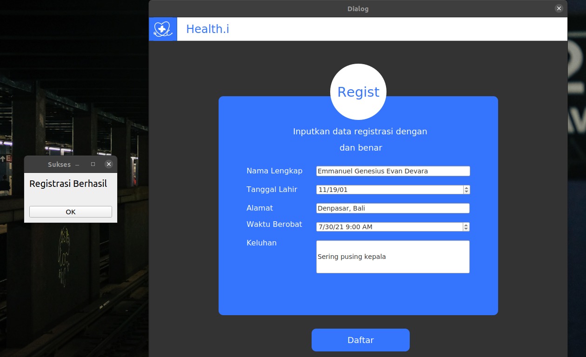Increase Tanggal Lahir with the up stepper
Screen dimensions: 586x357
click(466, 187)
